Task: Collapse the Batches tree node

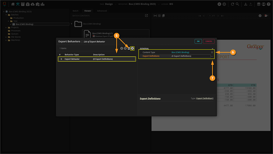Action: click(6, 15)
